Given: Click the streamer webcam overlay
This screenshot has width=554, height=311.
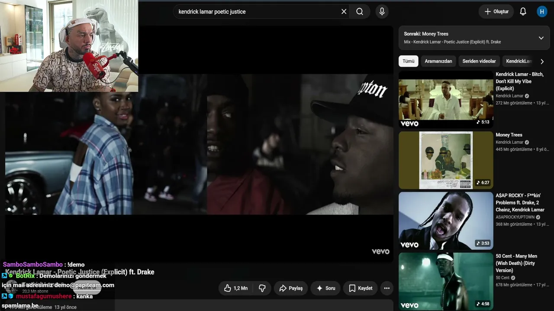Looking at the screenshot, I should (69, 46).
